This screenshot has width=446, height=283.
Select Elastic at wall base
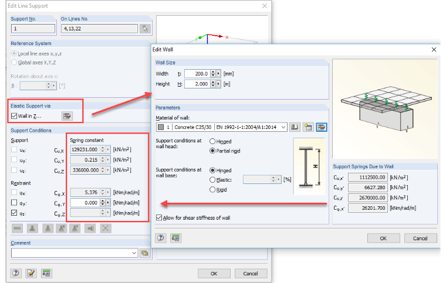tap(212, 180)
